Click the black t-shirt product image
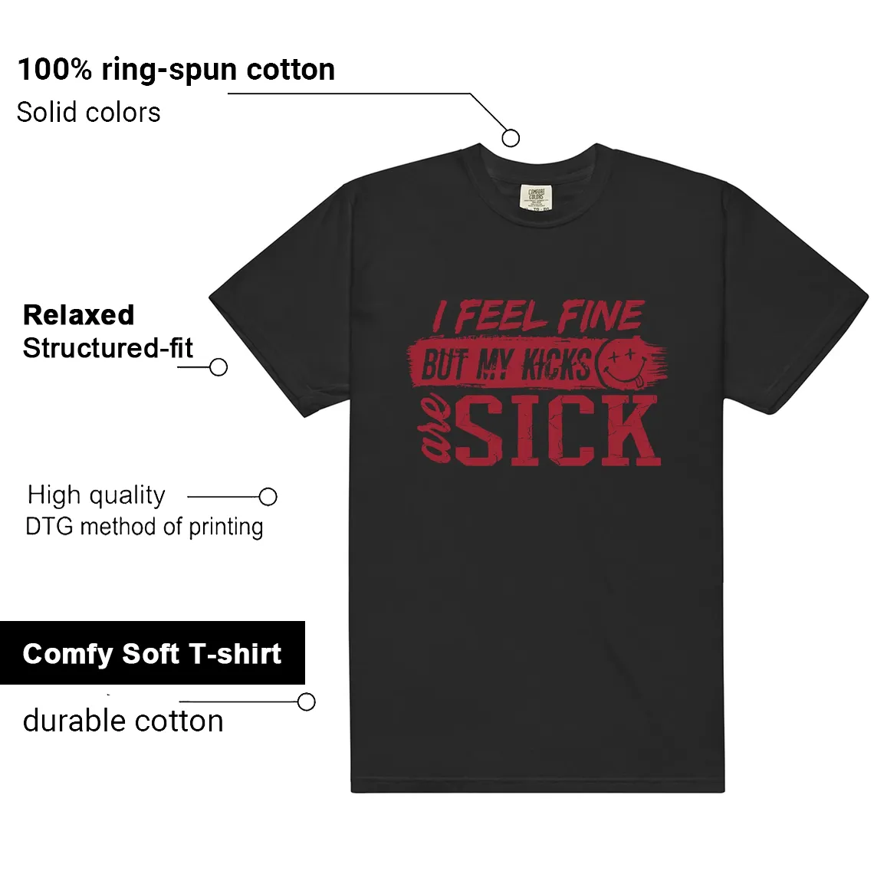The image size is (874, 874). pos(538,468)
